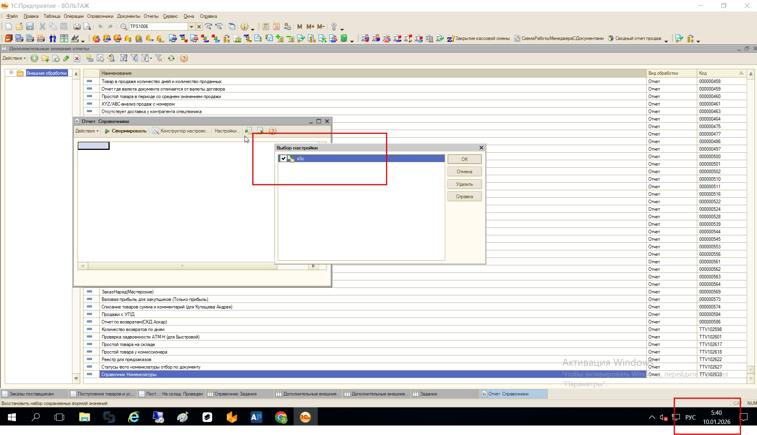Open the Windows taskbar search
The height and width of the screenshot is (435, 757).
tap(36, 417)
